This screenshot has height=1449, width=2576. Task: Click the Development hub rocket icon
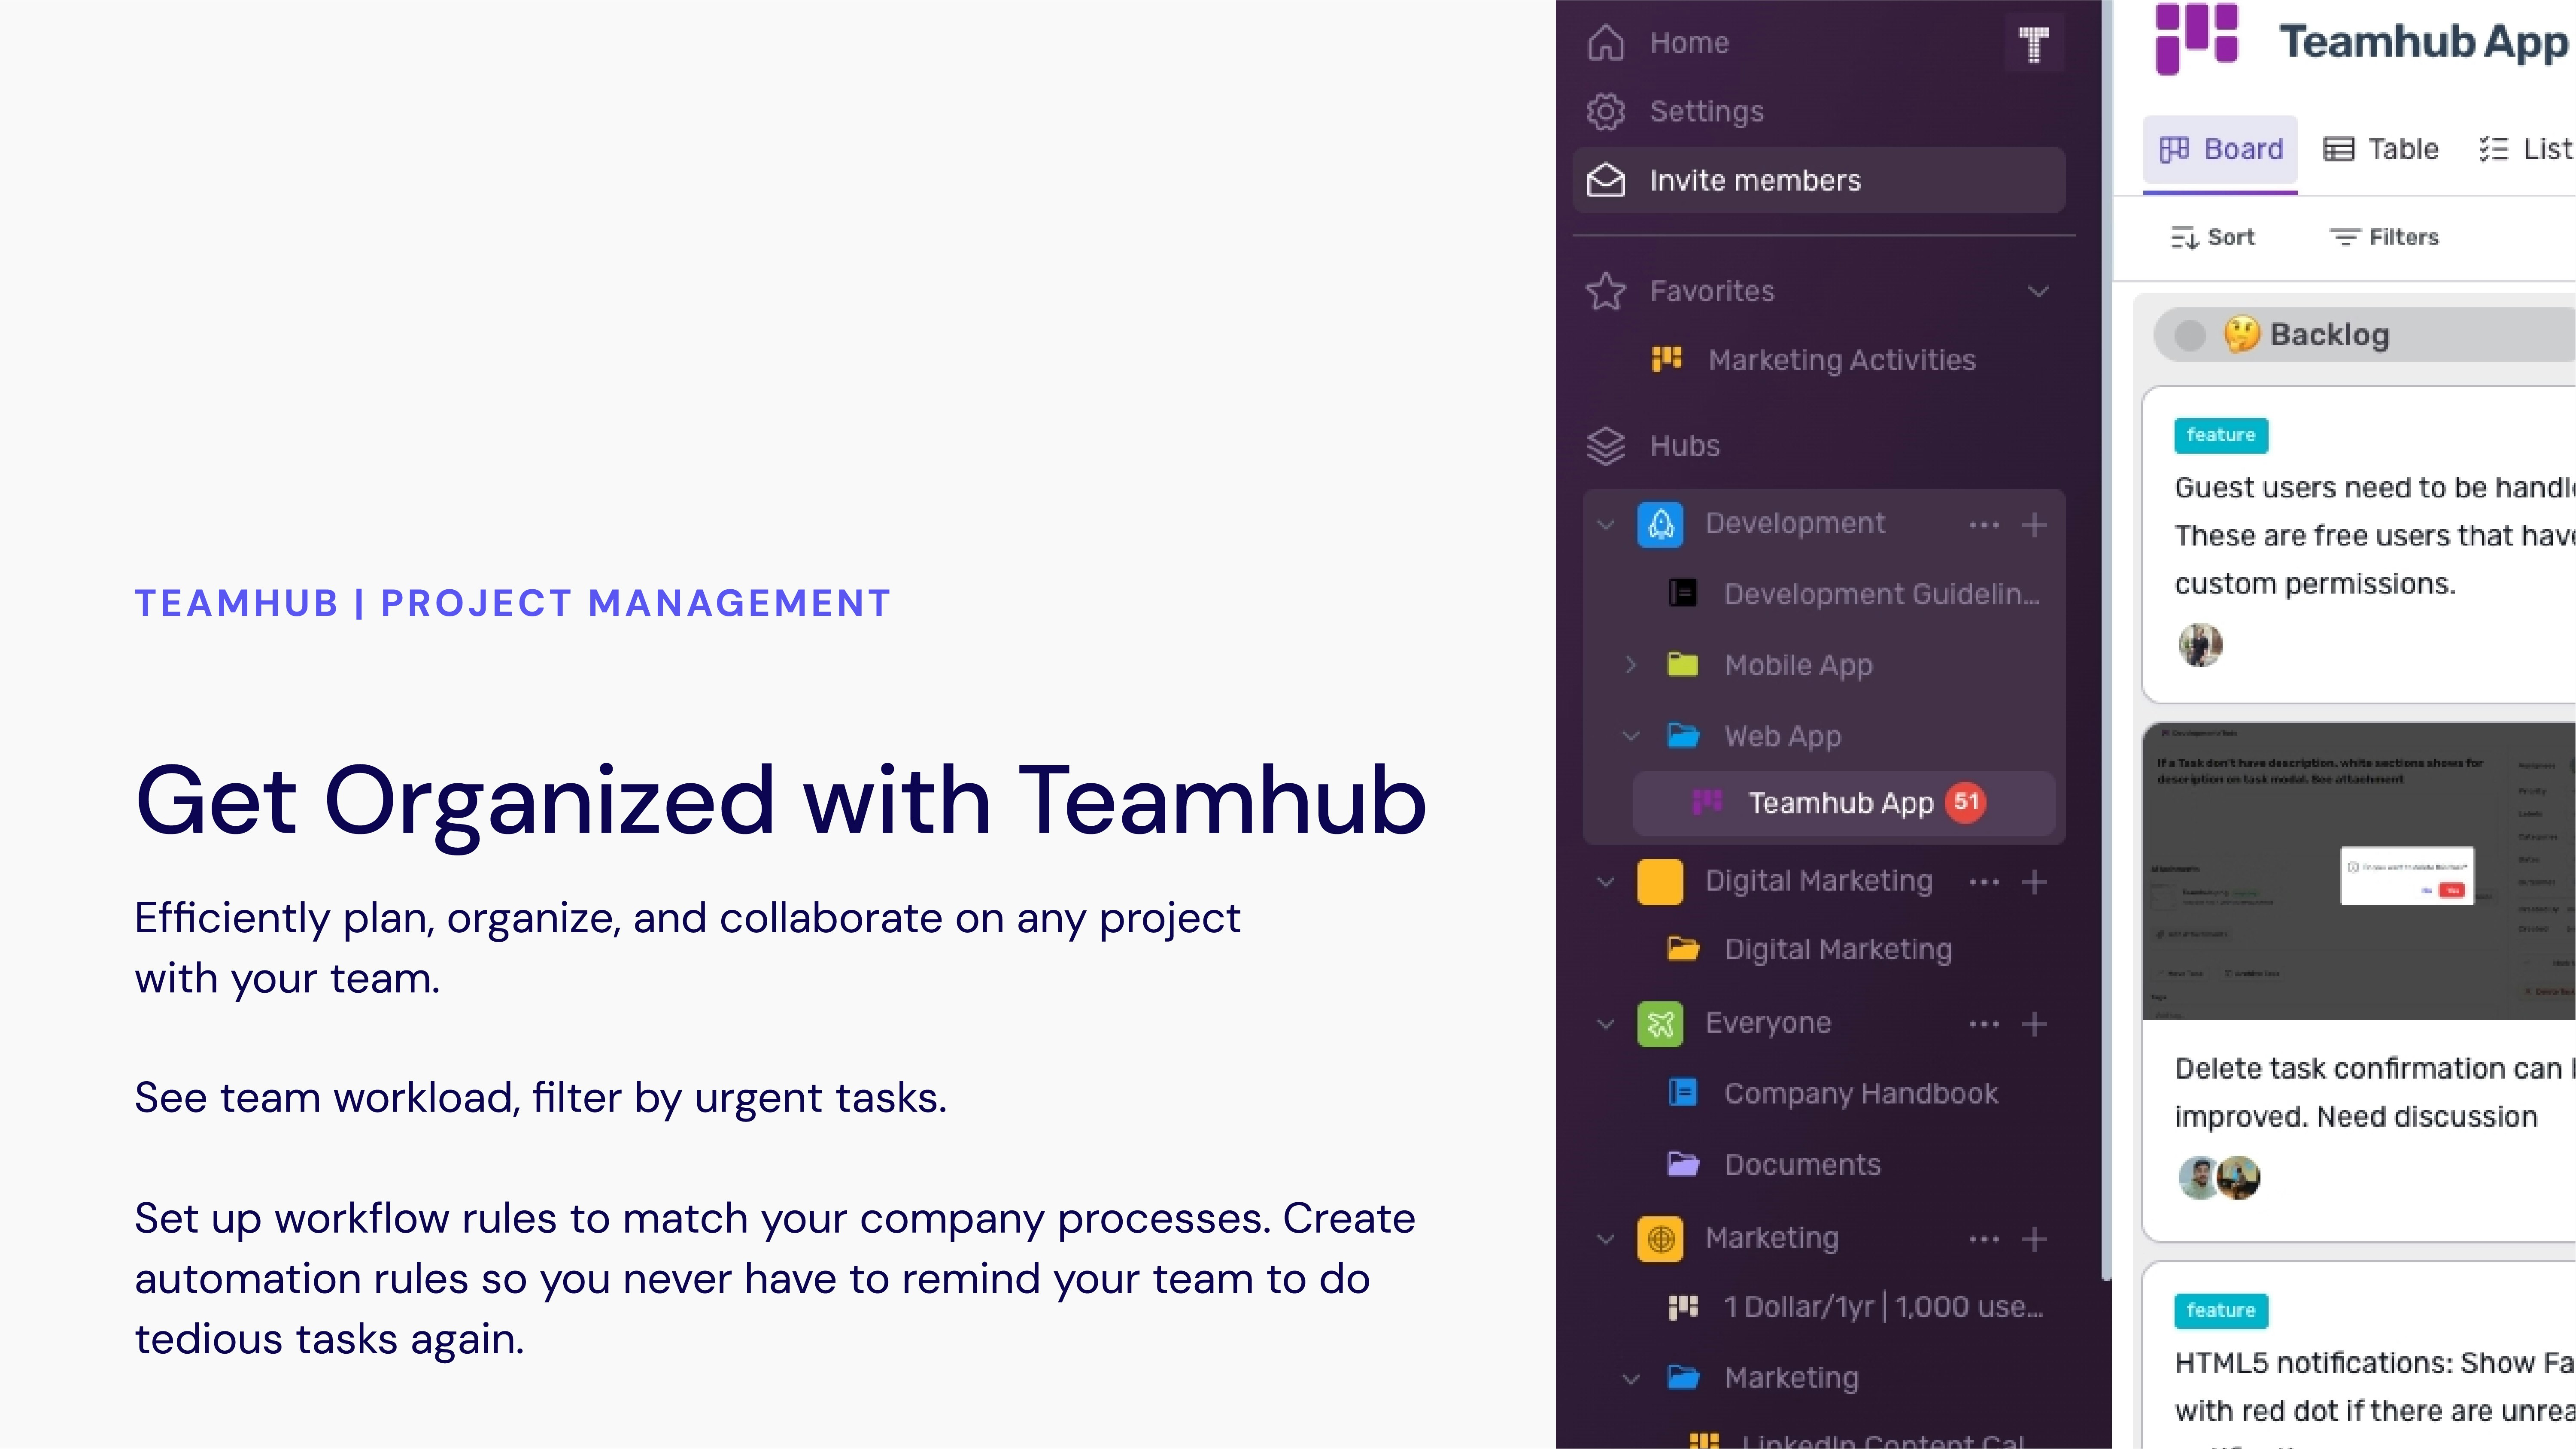click(1660, 524)
